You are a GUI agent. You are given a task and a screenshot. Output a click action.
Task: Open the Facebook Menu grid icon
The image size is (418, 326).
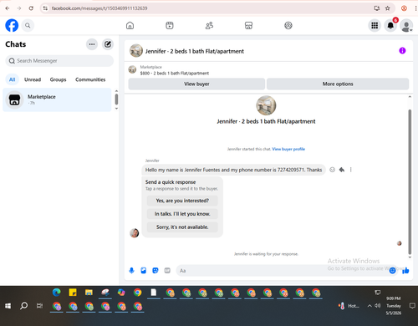375,26
